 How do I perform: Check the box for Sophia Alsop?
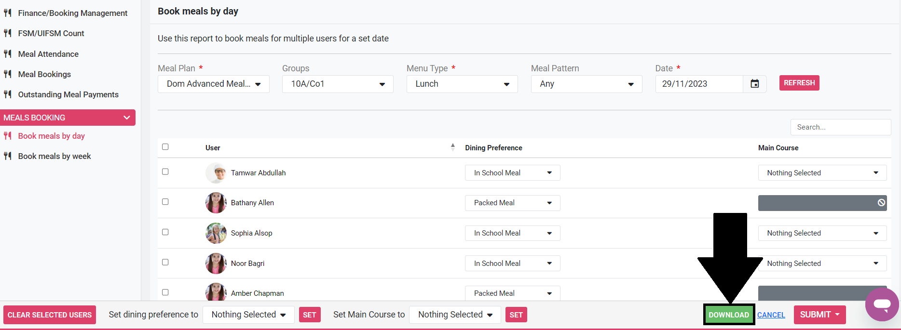(x=165, y=232)
